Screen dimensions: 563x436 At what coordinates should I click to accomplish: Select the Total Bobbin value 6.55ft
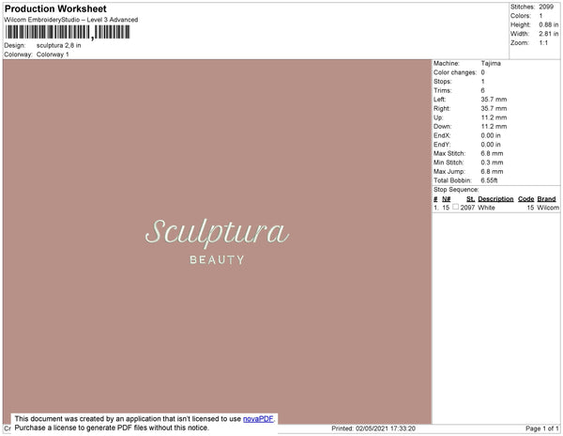coord(490,180)
